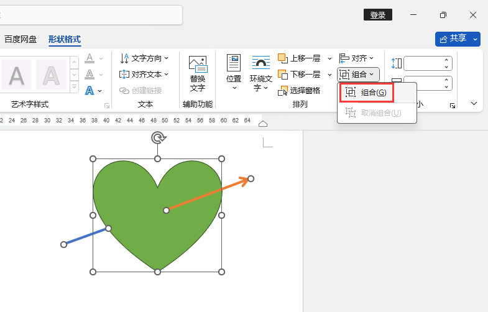Click the shape height icon
488x312 pixels.
[397, 63]
